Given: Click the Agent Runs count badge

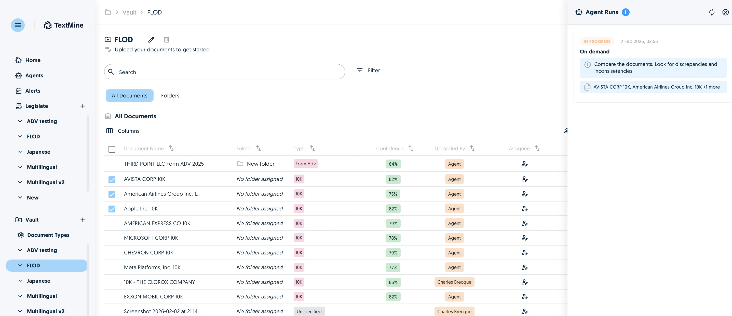Looking at the screenshot, I should pyautogui.click(x=626, y=12).
